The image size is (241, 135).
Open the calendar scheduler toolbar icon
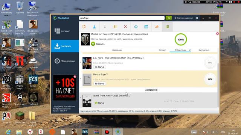[146, 27]
